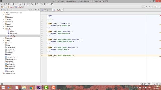
Task: Click the cms breadcrumb folder
Action: tap(4, 7)
